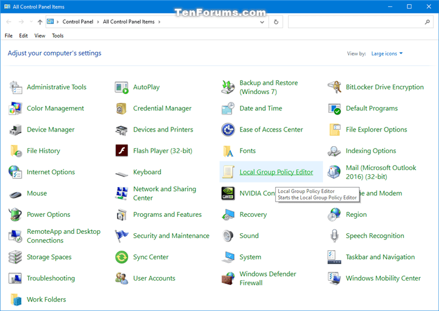Click the Forward navigation arrow
Viewport: 439px width, 311px height.
[x=21, y=22]
